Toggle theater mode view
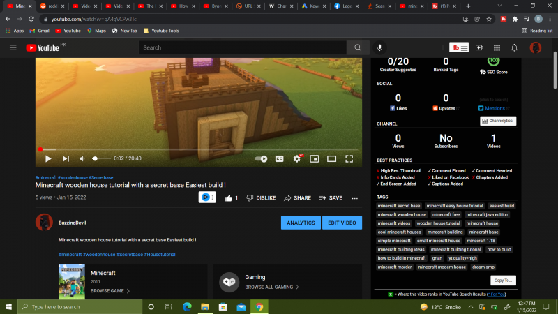 click(x=332, y=159)
